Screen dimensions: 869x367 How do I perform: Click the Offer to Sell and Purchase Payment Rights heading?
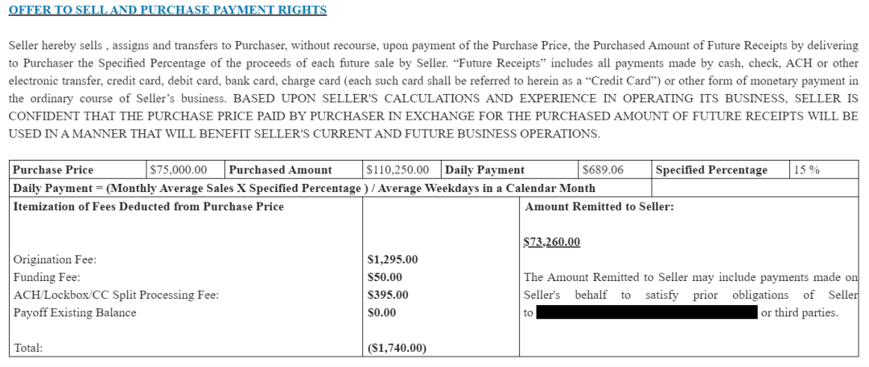pyautogui.click(x=168, y=10)
